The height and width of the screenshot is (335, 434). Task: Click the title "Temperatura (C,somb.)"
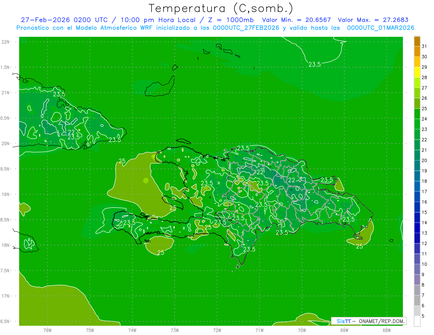221,8
